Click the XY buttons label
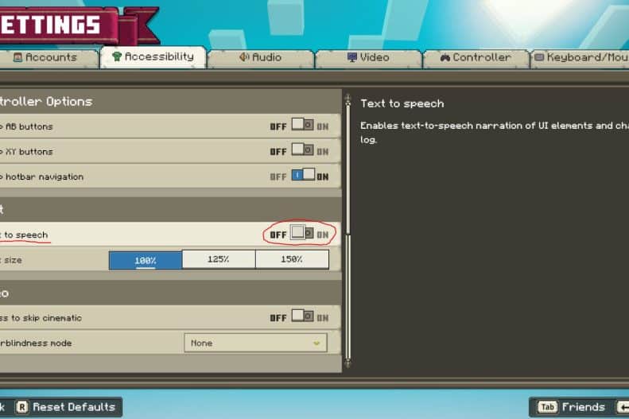629x419 pixels. coord(29,152)
